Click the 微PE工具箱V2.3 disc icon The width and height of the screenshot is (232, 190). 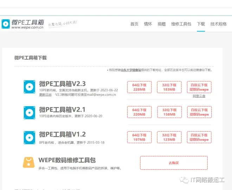30,87
